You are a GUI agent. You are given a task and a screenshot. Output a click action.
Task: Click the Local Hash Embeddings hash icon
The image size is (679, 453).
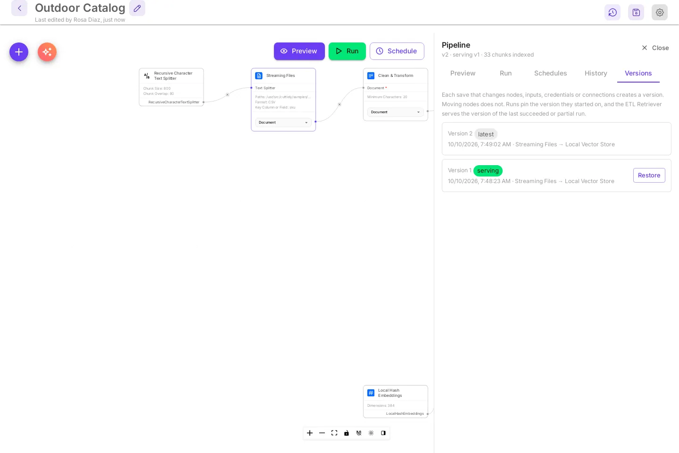pos(371,393)
